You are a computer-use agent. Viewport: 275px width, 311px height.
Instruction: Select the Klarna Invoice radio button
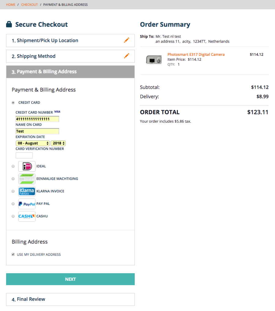click(x=13, y=191)
